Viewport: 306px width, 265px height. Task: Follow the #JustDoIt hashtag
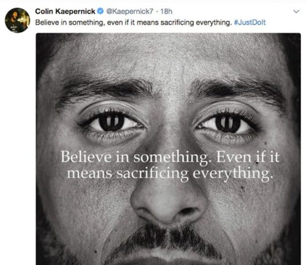(250, 22)
